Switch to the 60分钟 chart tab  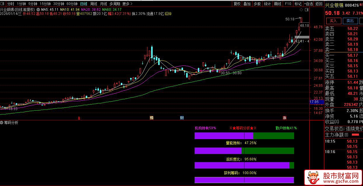(72, 4)
